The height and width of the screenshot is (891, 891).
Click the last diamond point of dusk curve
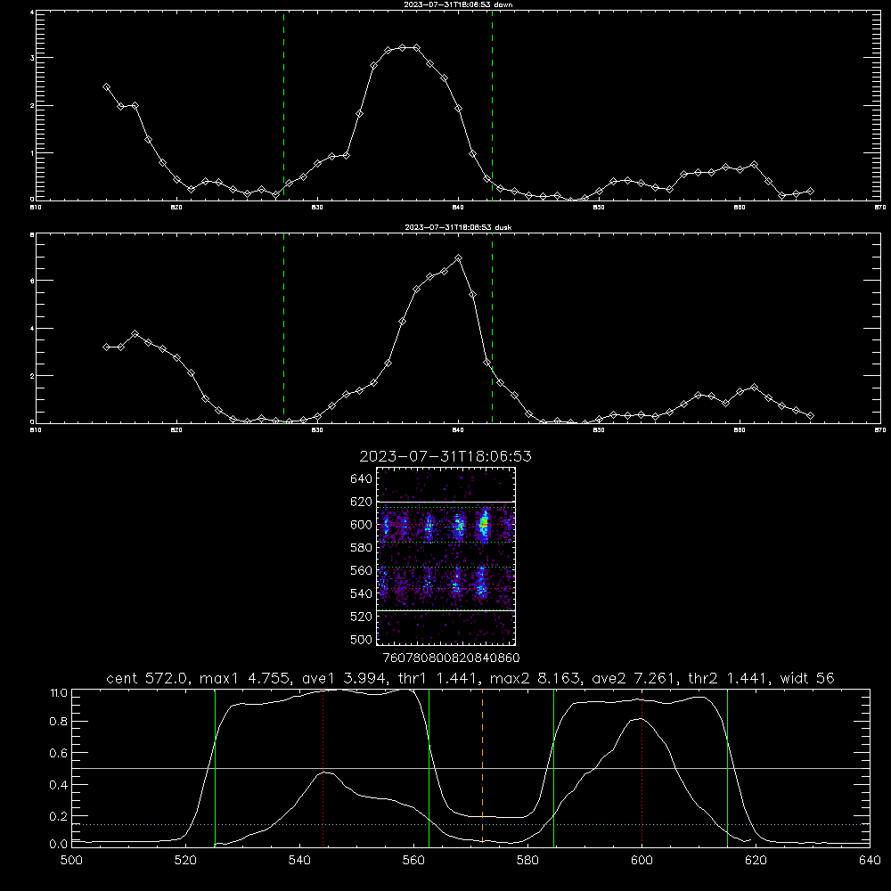pyautogui.click(x=810, y=416)
